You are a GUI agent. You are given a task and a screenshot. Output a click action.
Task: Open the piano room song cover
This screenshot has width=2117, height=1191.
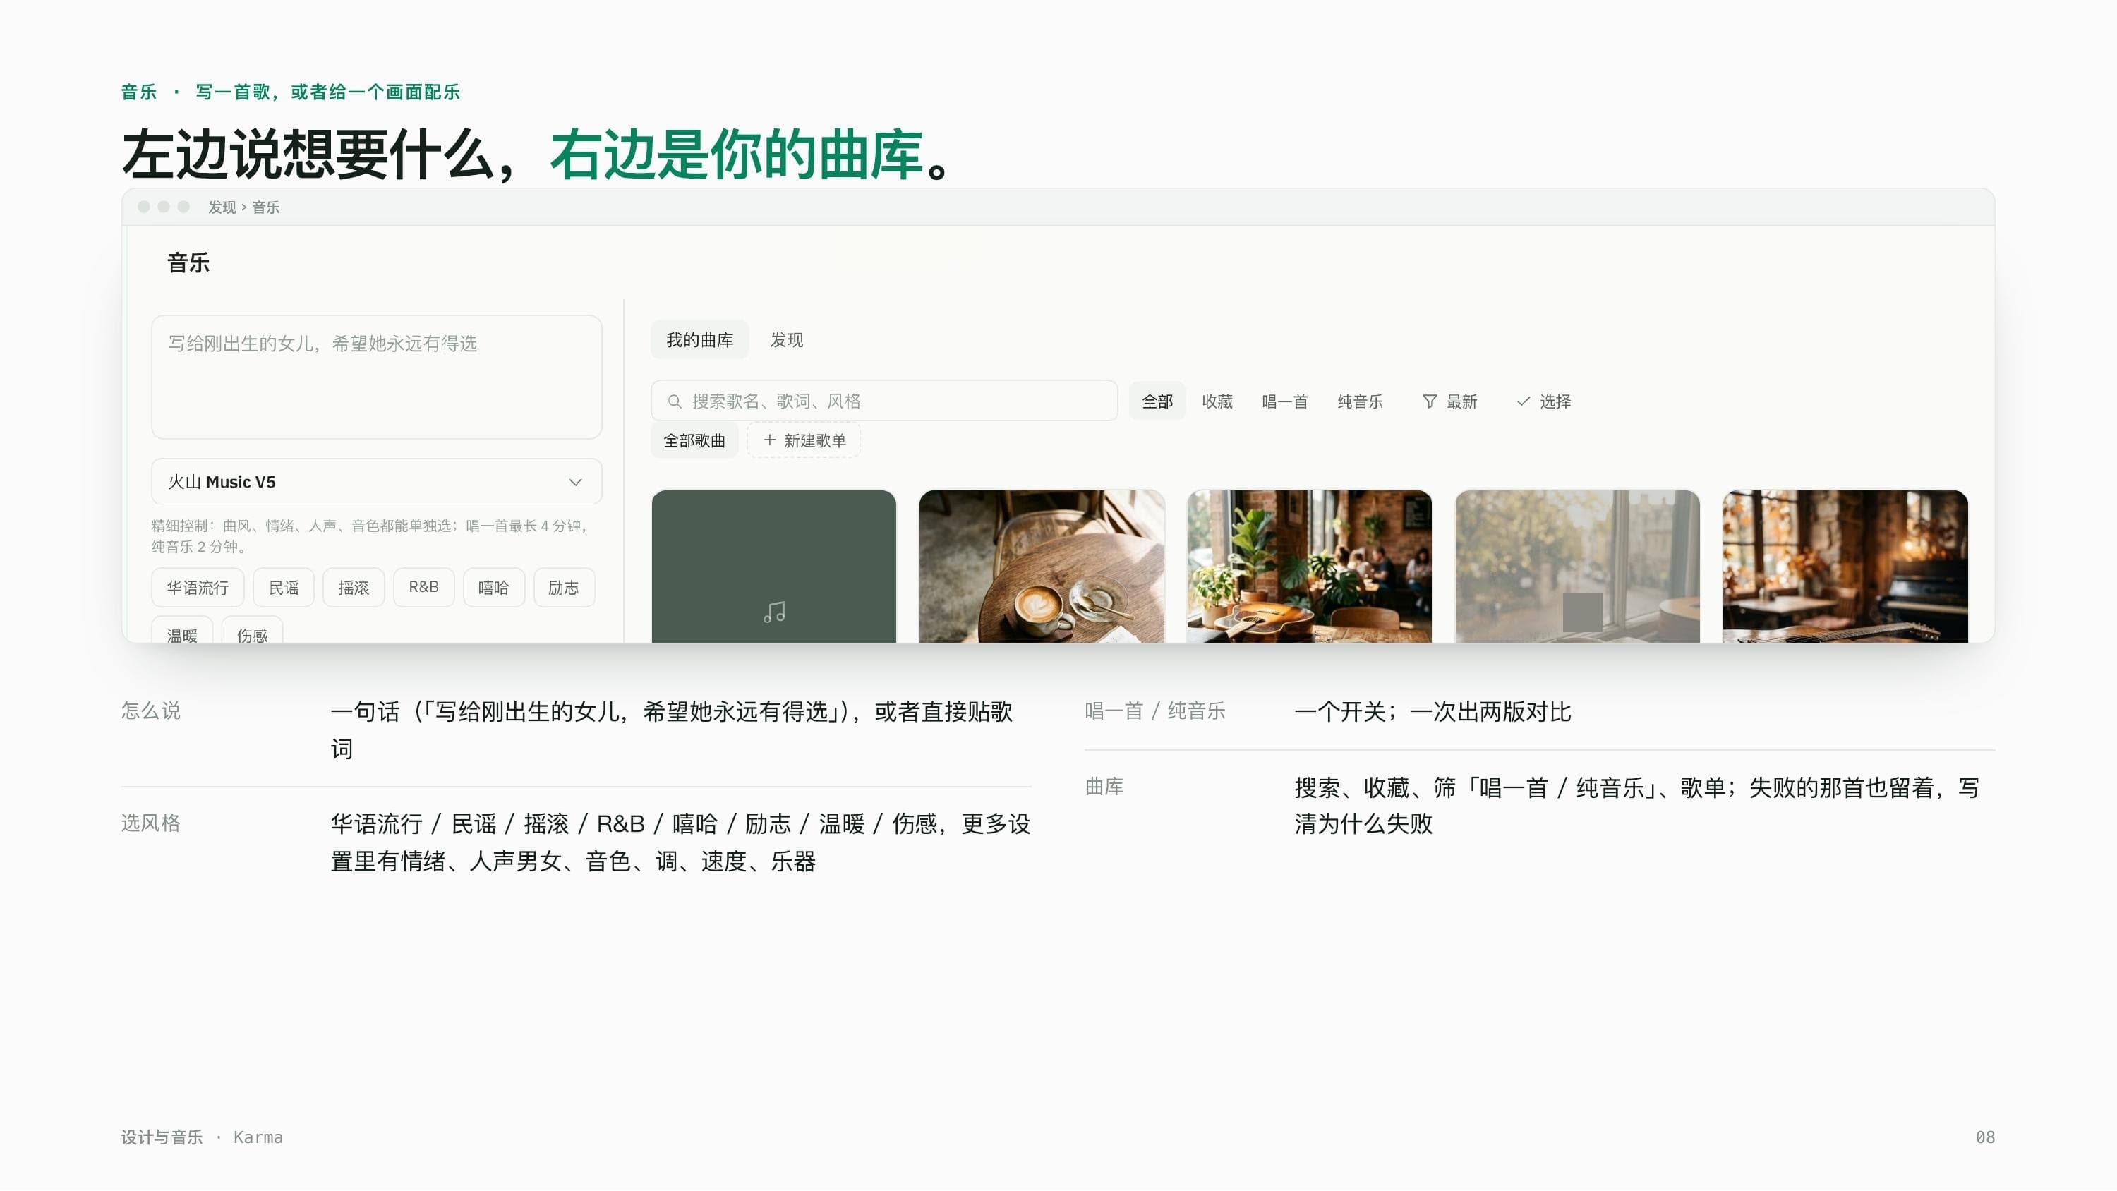pyautogui.click(x=1845, y=567)
